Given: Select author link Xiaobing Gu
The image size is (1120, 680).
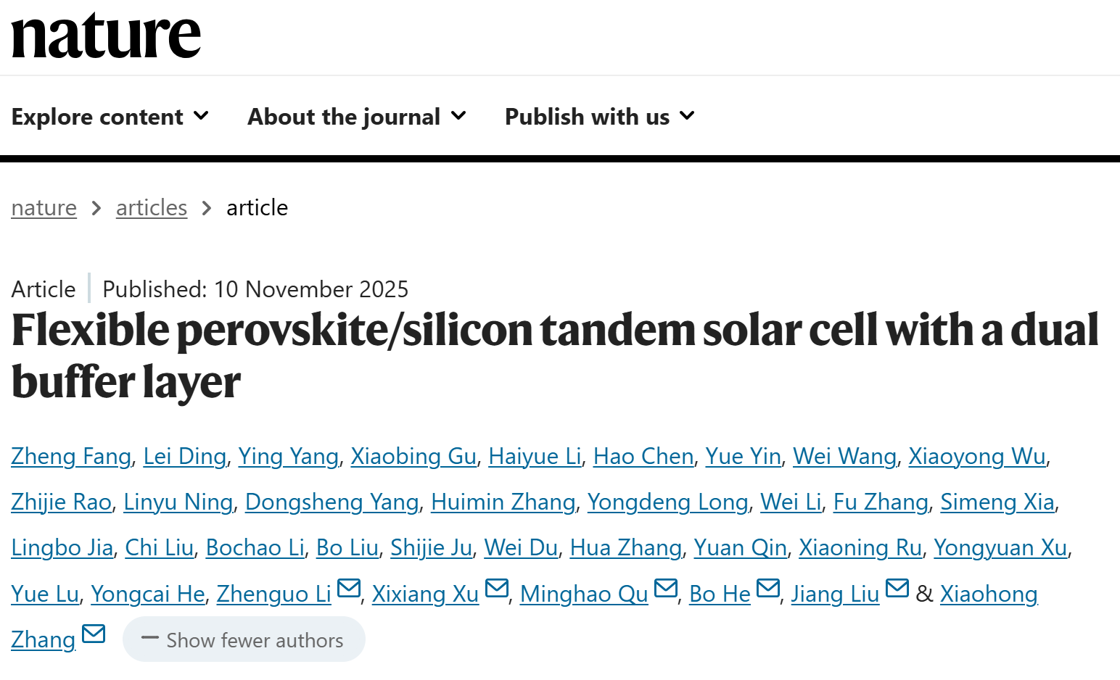Looking at the screenshot, I should [413, 457].
